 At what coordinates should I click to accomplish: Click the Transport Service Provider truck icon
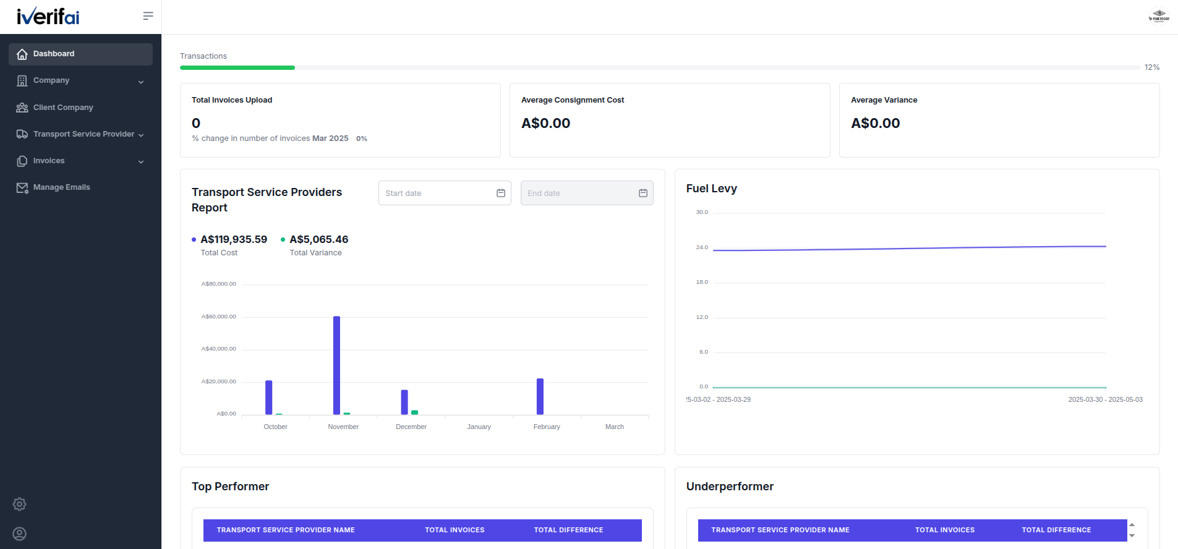coord(22,134)
